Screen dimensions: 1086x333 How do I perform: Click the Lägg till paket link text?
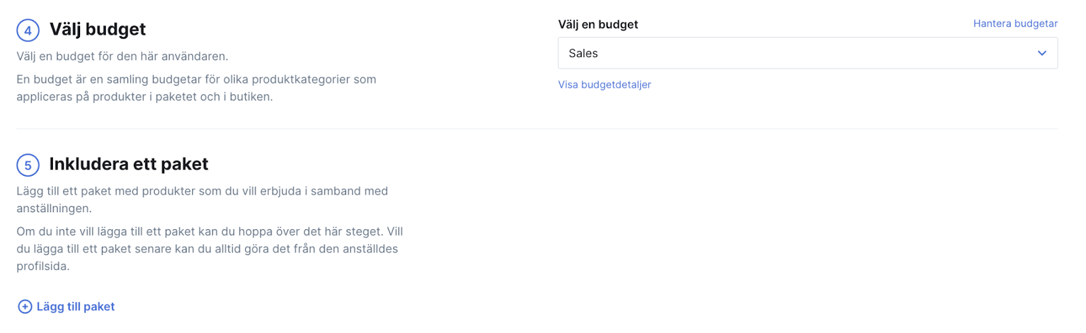tap(75, 307)
